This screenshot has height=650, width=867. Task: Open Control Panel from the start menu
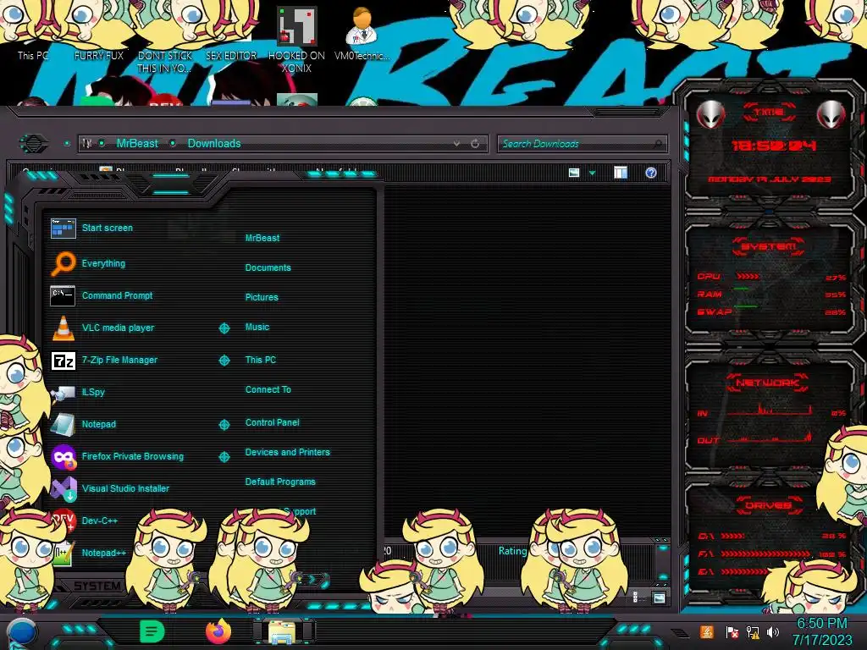coord(272,422)
